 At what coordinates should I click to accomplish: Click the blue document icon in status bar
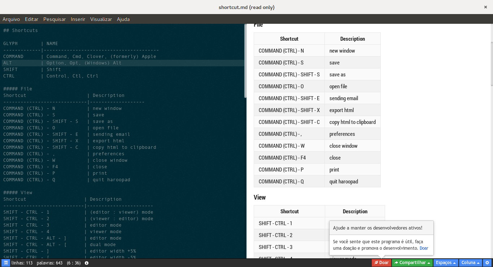pyautogui.click(x=6, y=263)
